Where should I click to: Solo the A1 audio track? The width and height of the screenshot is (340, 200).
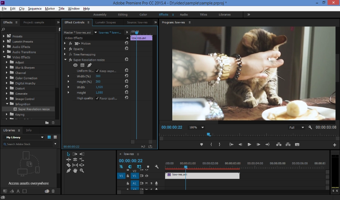[151, 183]
